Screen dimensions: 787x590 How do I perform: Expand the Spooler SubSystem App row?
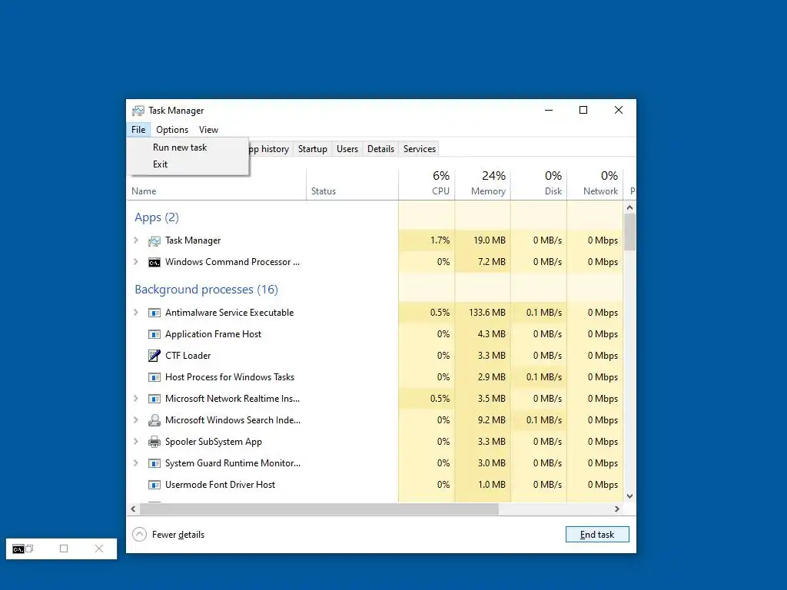tap(136, 442)
